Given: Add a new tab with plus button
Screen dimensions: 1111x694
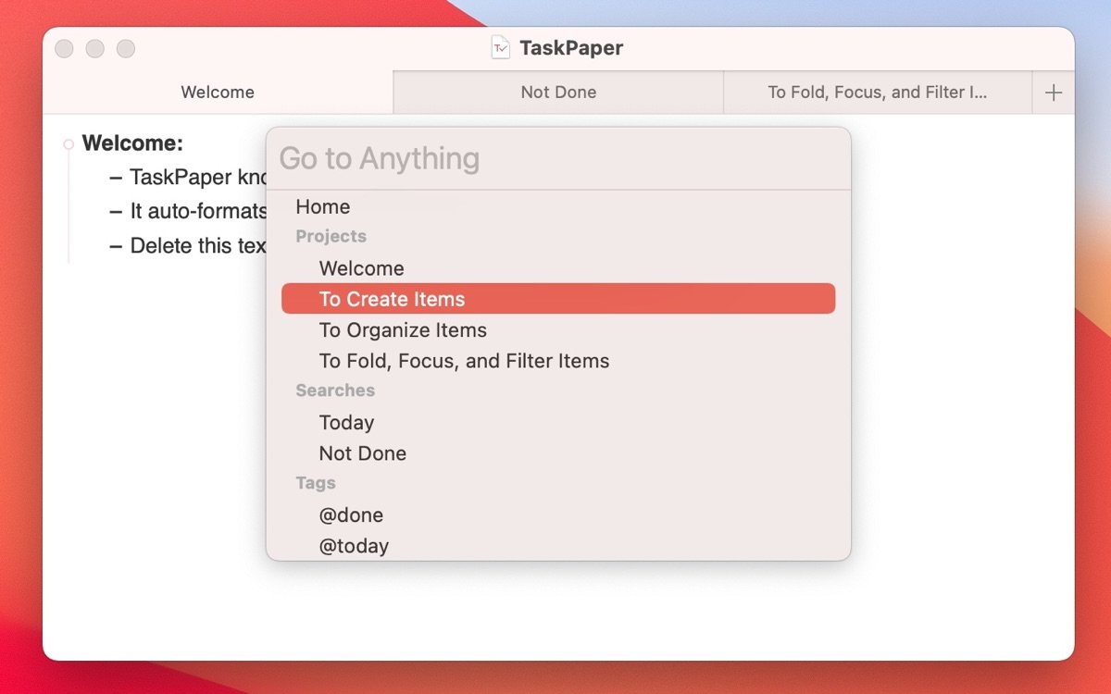Looking at the screenshot, I should pyautogui.click(x=1053, y=93).
